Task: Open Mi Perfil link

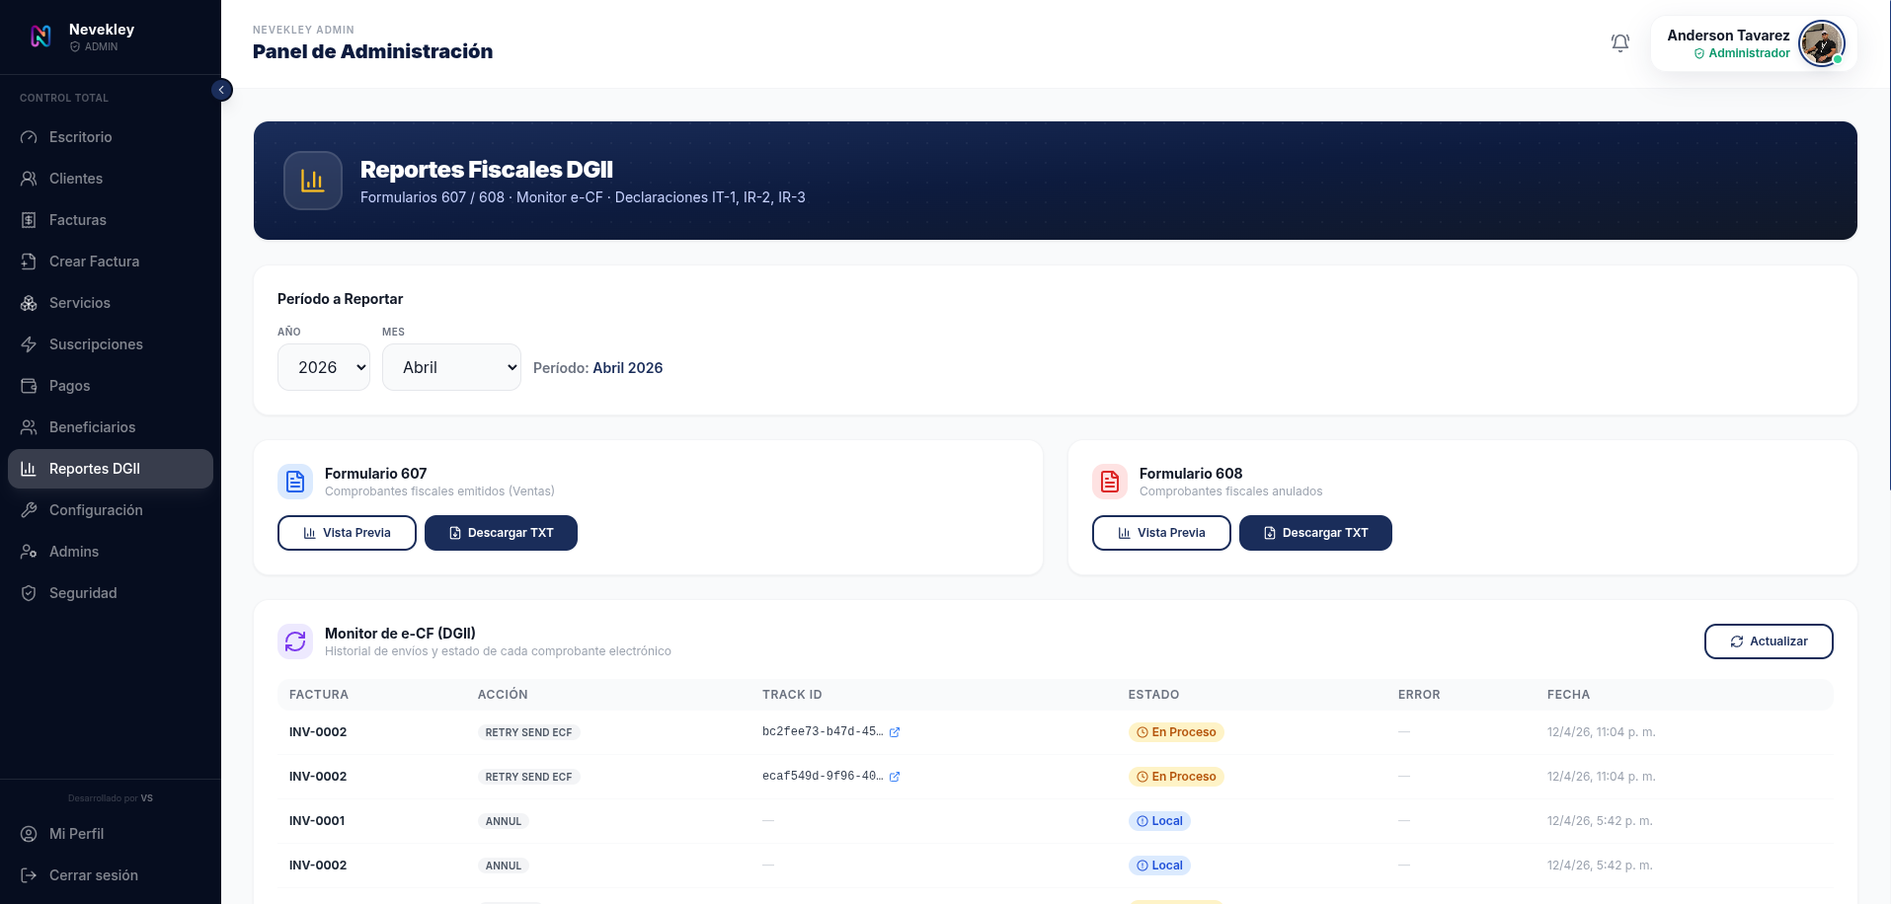Action: pyautogui.click(x=111, y=834)
